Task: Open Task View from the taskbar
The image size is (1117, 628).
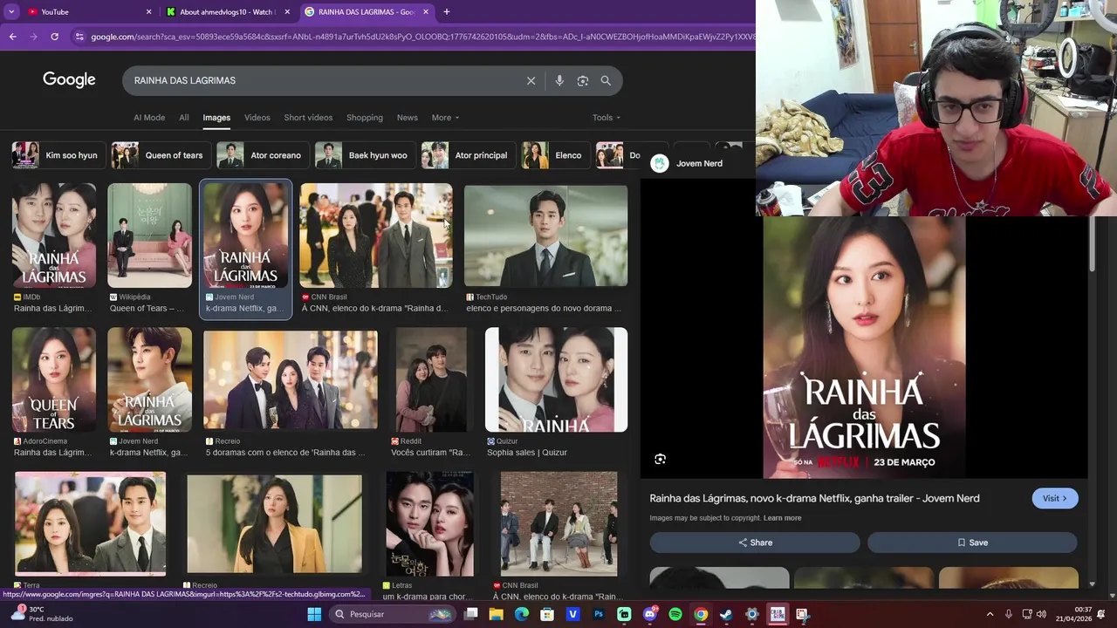Action: 471,614
